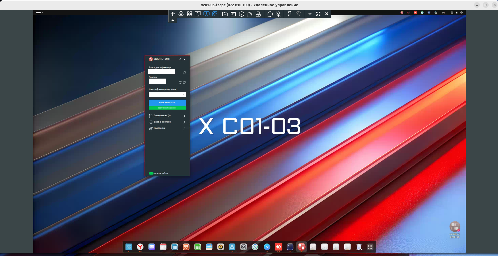Regenerate the password with refresh icon
498x256 pixels.
click(180, 82)
